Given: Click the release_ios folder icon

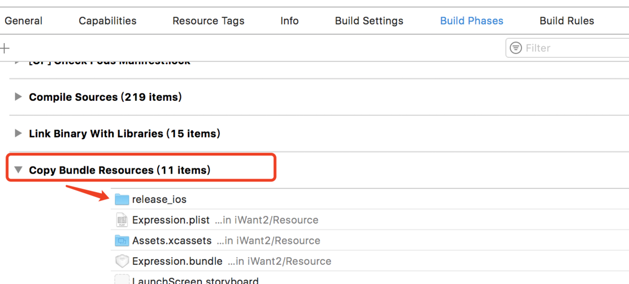Looking at the screenshot, I should [x=122, y=199].
